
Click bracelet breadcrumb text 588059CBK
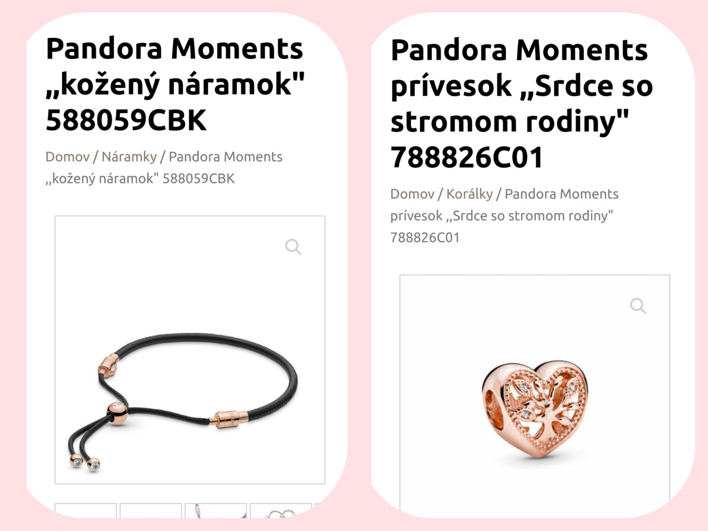[199, 179]
